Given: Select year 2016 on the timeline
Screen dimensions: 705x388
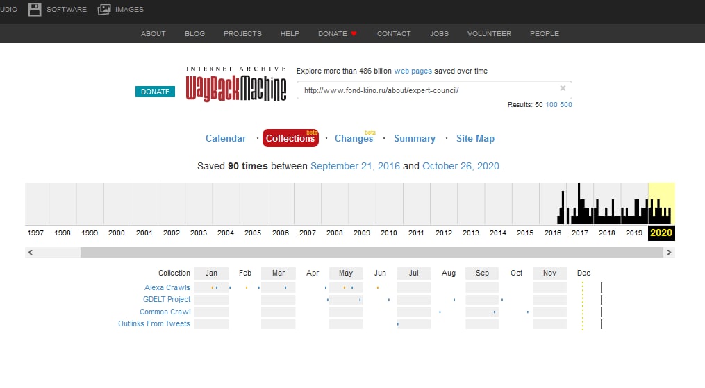Looking at the screenshot, I should [x=553, y=233].
